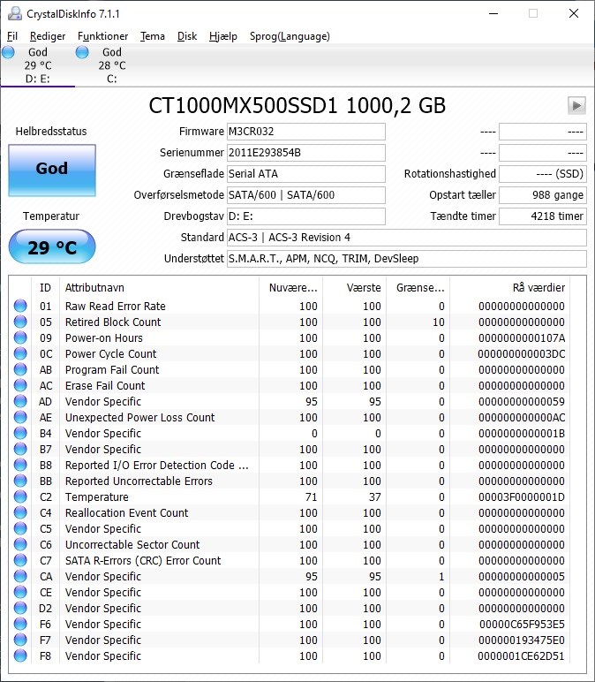Click status icon for attribute F7
Viewport: 595px width, 682px height.
(20, 640)
